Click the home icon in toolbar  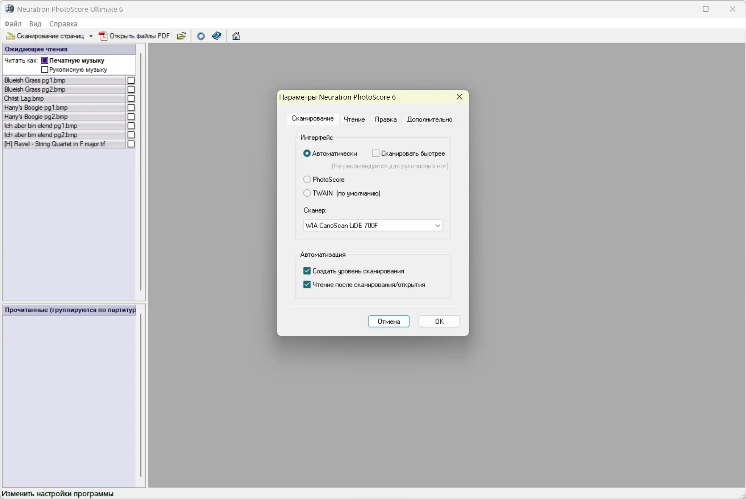tap(236, 36)
